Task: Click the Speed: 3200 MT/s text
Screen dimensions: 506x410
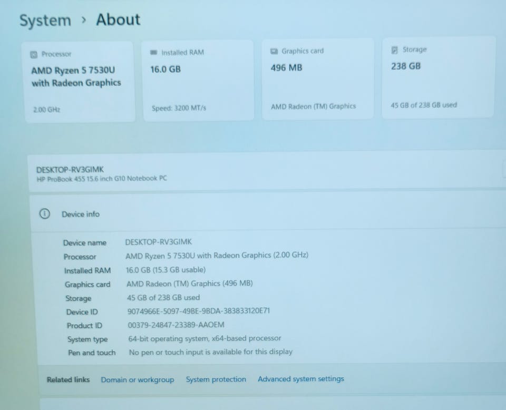Action: pyautogui.click(x=179, y=109)
